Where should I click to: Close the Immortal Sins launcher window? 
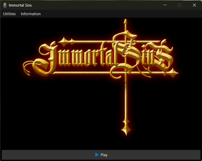tap(194, 5)
